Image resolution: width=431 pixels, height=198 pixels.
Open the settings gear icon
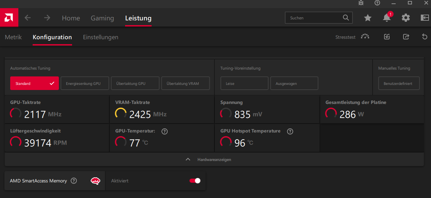[406, 18]
